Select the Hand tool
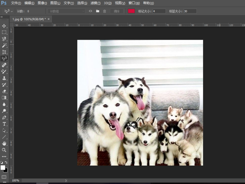Screen dimensions: 245x184 [4, 143]
